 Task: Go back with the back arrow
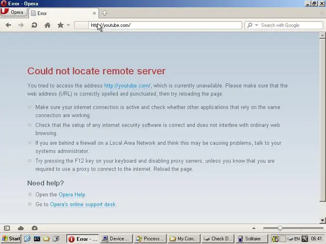8,25
